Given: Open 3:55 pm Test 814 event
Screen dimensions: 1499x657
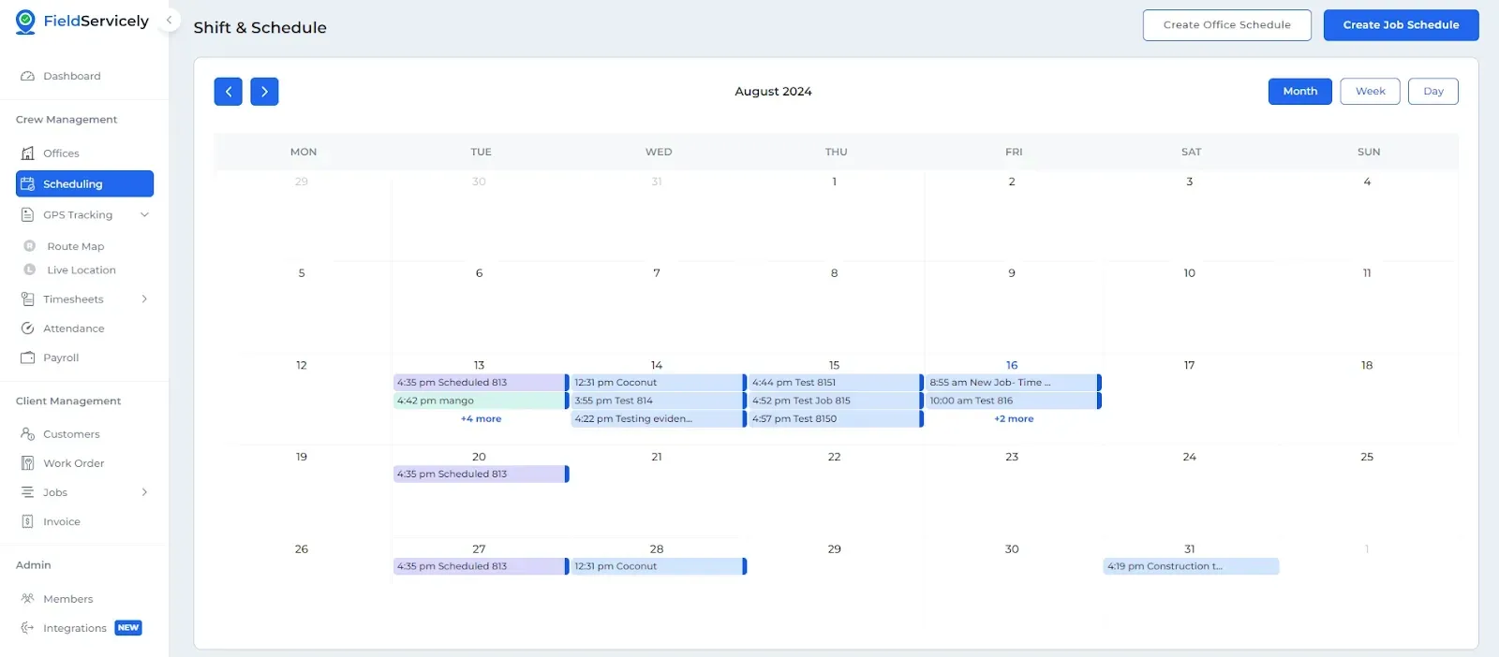Looking at the screenshot, I should pyautogui.click(x=659, y=401).
